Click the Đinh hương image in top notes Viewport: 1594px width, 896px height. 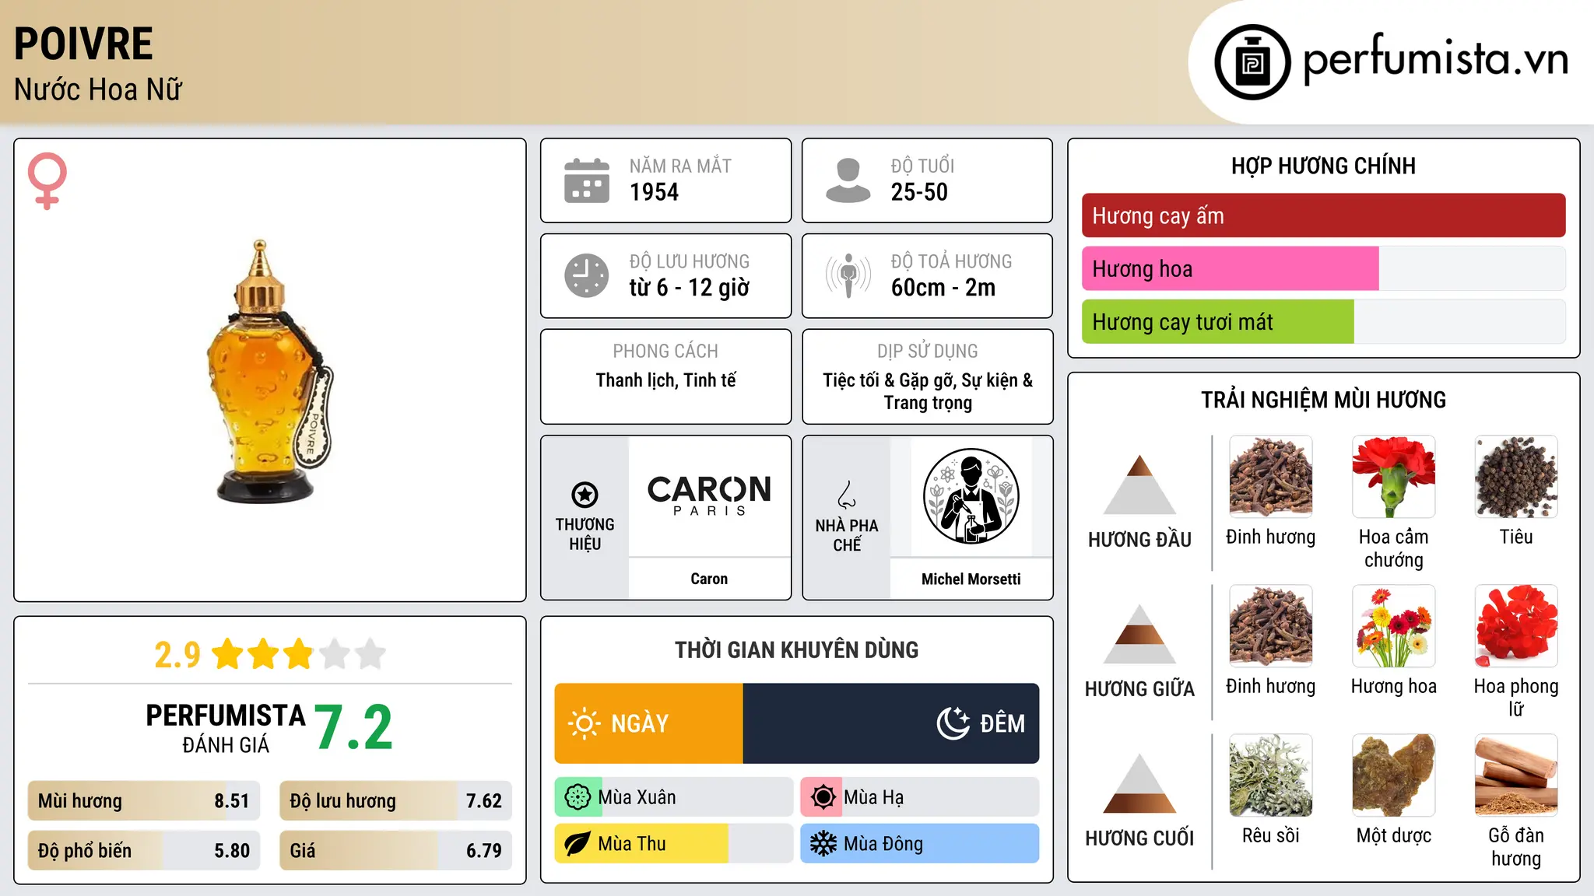click(x=1270, y=477)
